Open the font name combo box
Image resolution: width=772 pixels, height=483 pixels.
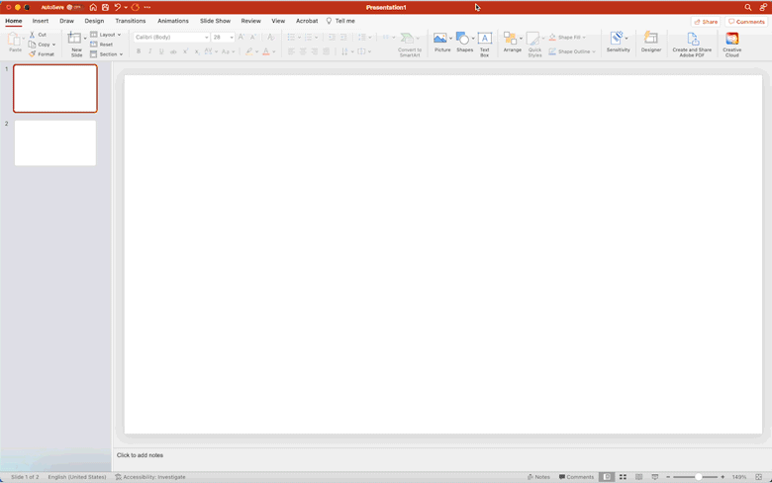(171, 38)
